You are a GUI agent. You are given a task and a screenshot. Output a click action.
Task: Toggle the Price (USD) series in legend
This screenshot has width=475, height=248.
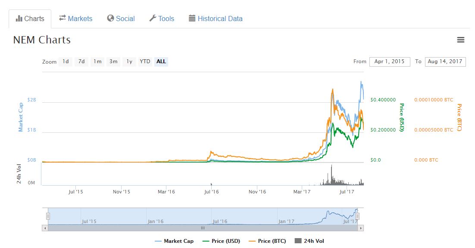(221, 241)
